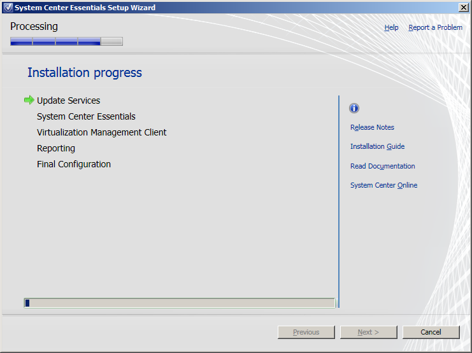
Task: Select the Final Configuration step text
Action: (x=74, y=164)
